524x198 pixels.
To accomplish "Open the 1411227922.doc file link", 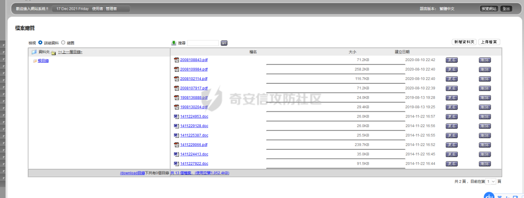I will click(194, 164).
